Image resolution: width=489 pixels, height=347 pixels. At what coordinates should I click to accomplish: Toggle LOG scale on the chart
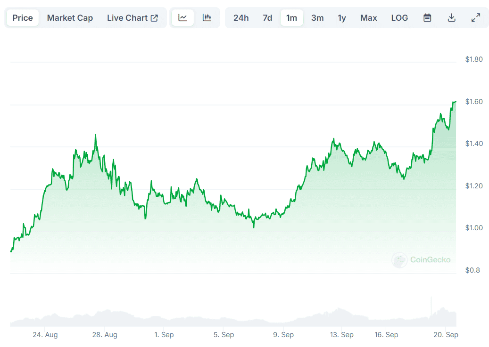point(399,18)
